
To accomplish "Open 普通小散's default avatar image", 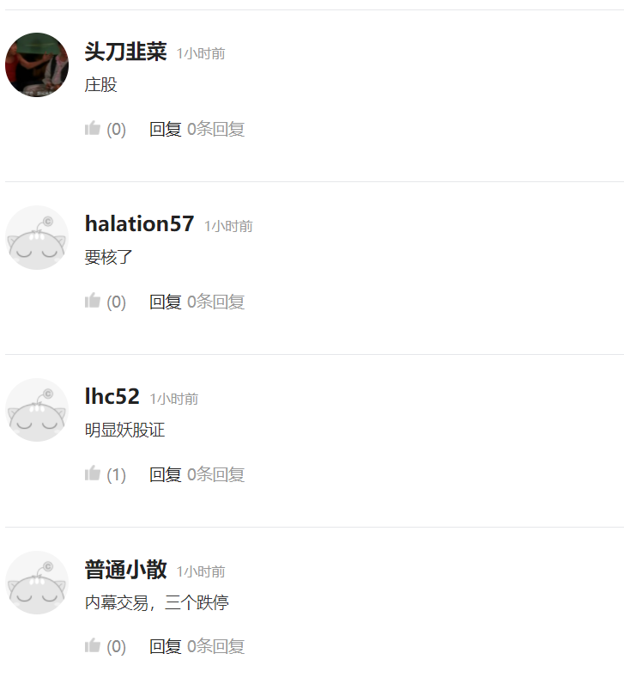I will coord(37,583).
